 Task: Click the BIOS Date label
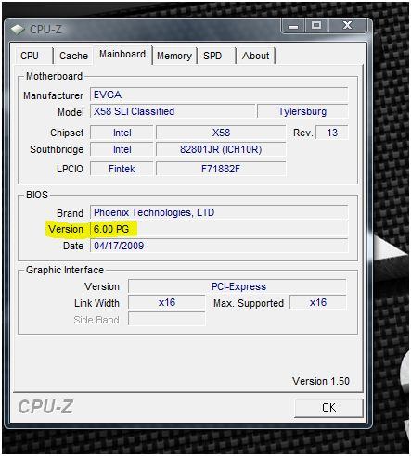click(x=73, y=246)
